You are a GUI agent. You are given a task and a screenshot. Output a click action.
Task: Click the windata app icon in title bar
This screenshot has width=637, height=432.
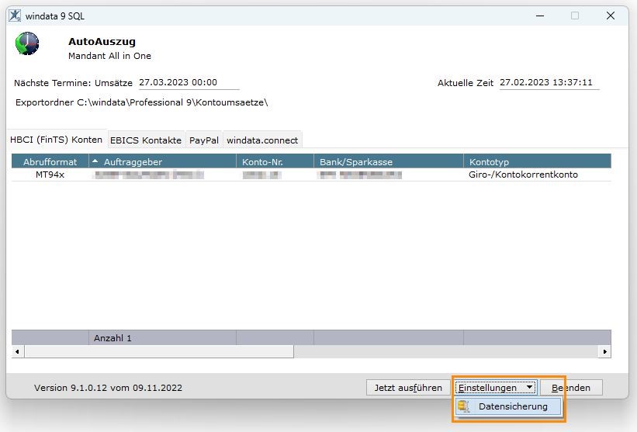(x=15, y=16)
